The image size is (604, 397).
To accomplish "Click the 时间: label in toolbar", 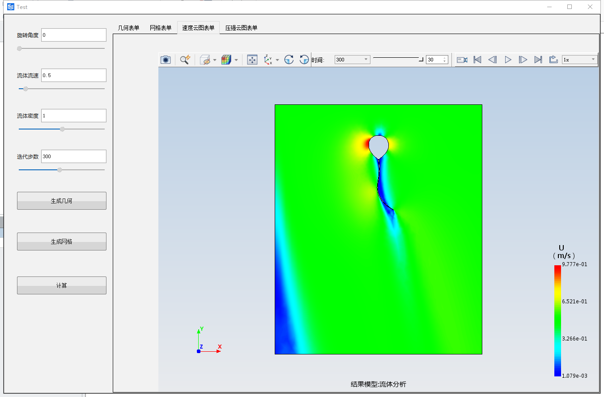I will pos(318,60).
